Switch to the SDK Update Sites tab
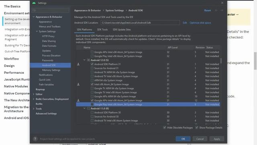 click(x=122, y=29)
